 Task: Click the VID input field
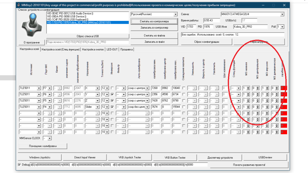pos(191,27)
